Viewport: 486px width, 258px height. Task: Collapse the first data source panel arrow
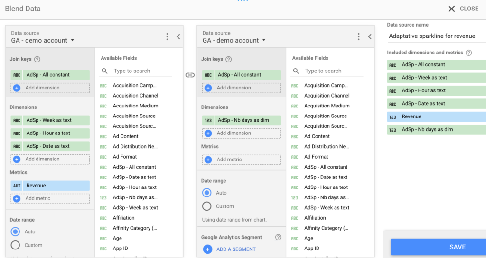pyautogui.click(x=178, y=37)
